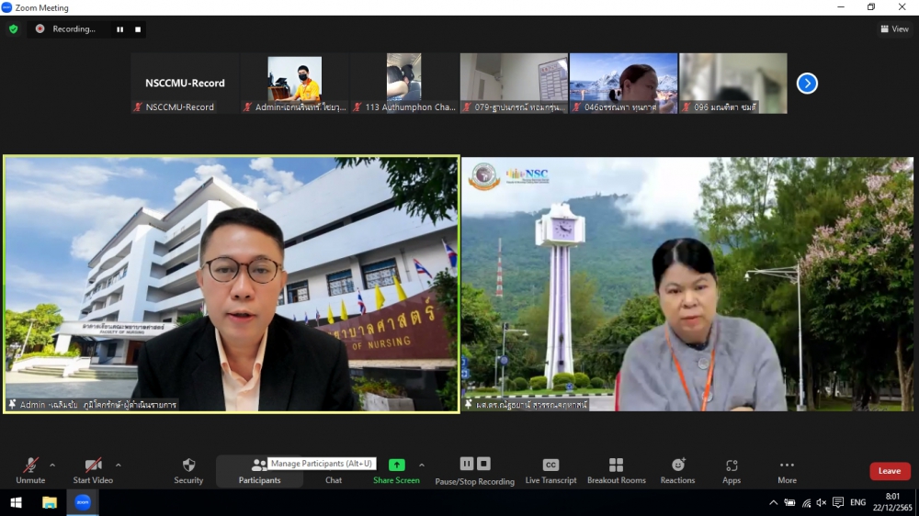Open the Participants panel

click(259, 470)
